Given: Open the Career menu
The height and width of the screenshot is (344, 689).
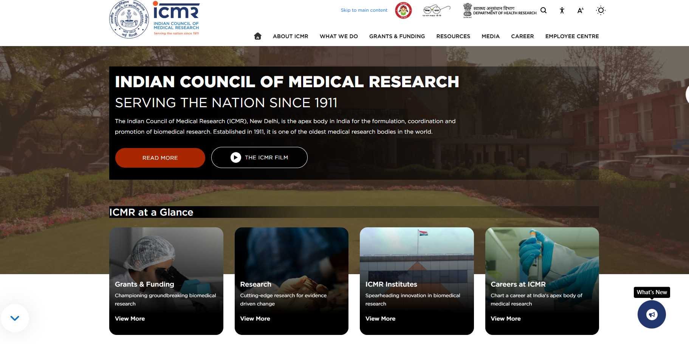Looking at the screenshot, I should [522, 36].
